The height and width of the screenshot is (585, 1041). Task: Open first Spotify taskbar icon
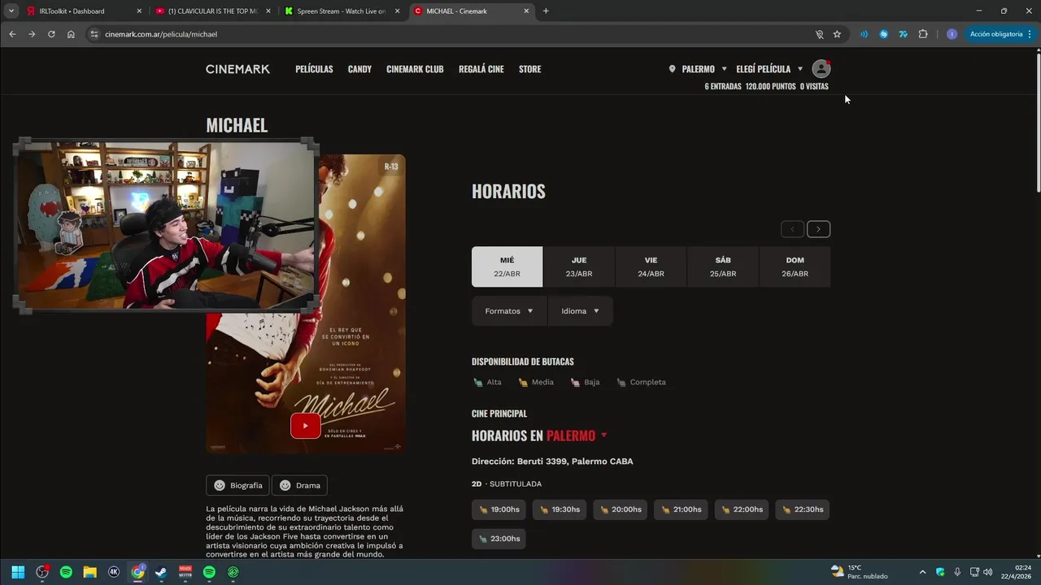click(x=66, y=572)
